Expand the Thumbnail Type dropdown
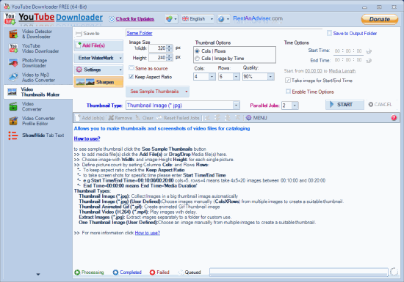This screenshot has height=282, width=404. [x=237, y=105]
